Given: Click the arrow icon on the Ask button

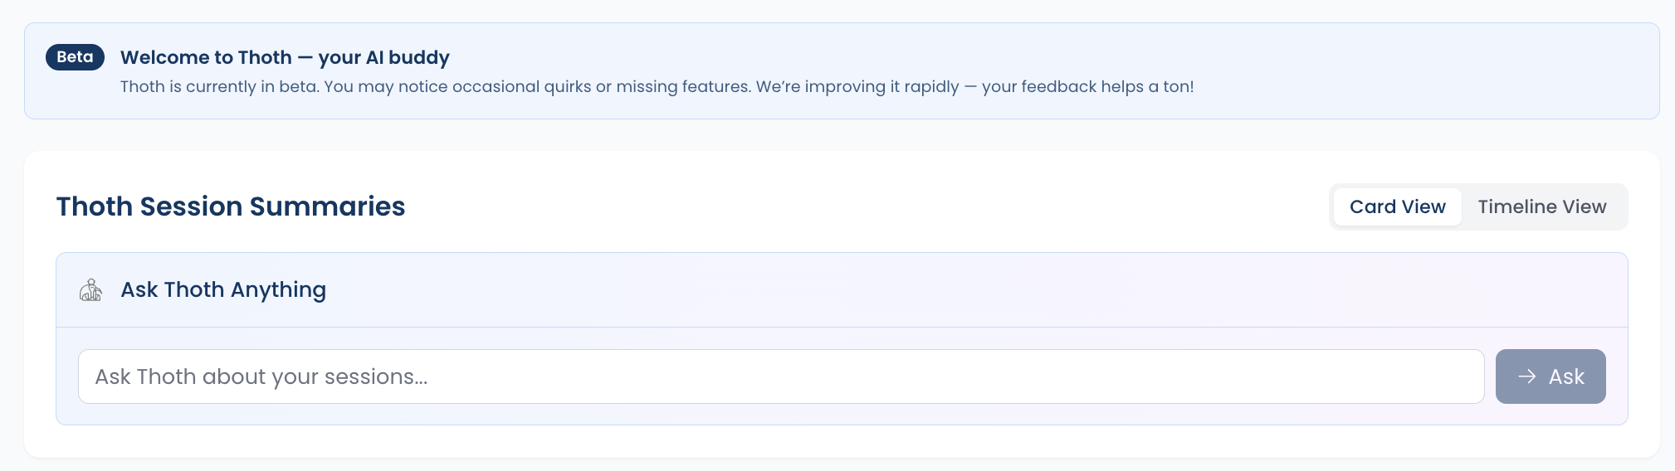Looking at the screenshot, I should [x=1526, y=376].
